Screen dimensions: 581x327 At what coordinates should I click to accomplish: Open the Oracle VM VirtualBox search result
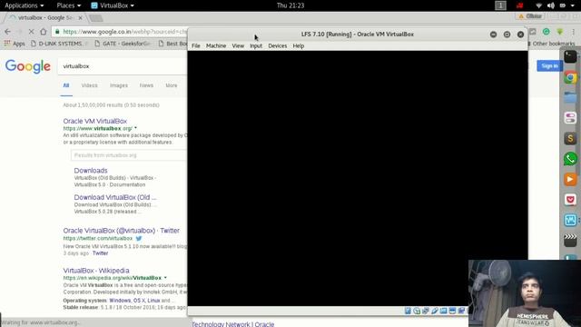tap(94, 121)
